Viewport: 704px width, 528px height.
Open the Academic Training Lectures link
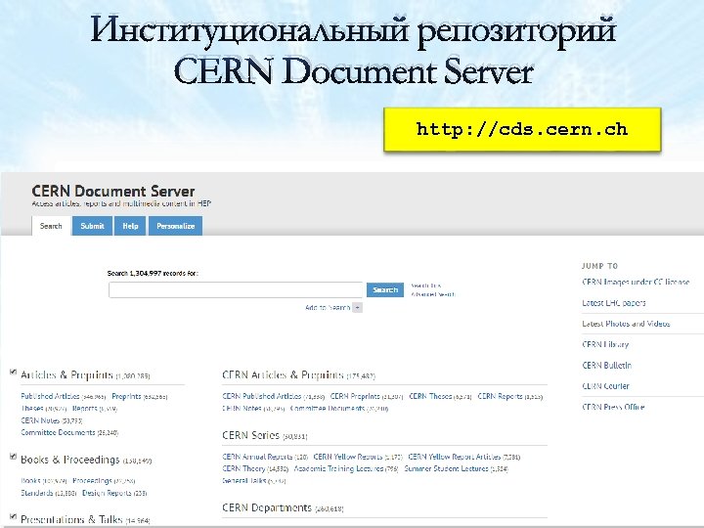click(x=338, y=468)
